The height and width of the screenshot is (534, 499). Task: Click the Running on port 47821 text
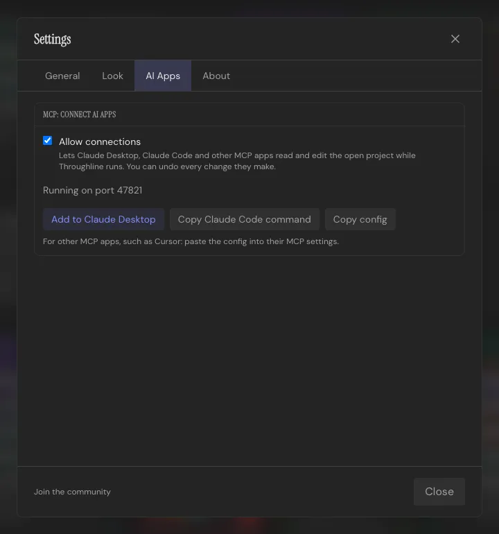[93, 190]
